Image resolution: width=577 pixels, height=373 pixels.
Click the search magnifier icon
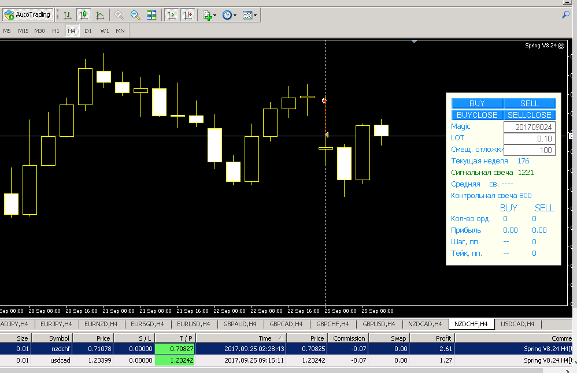(x=565, y=14)
